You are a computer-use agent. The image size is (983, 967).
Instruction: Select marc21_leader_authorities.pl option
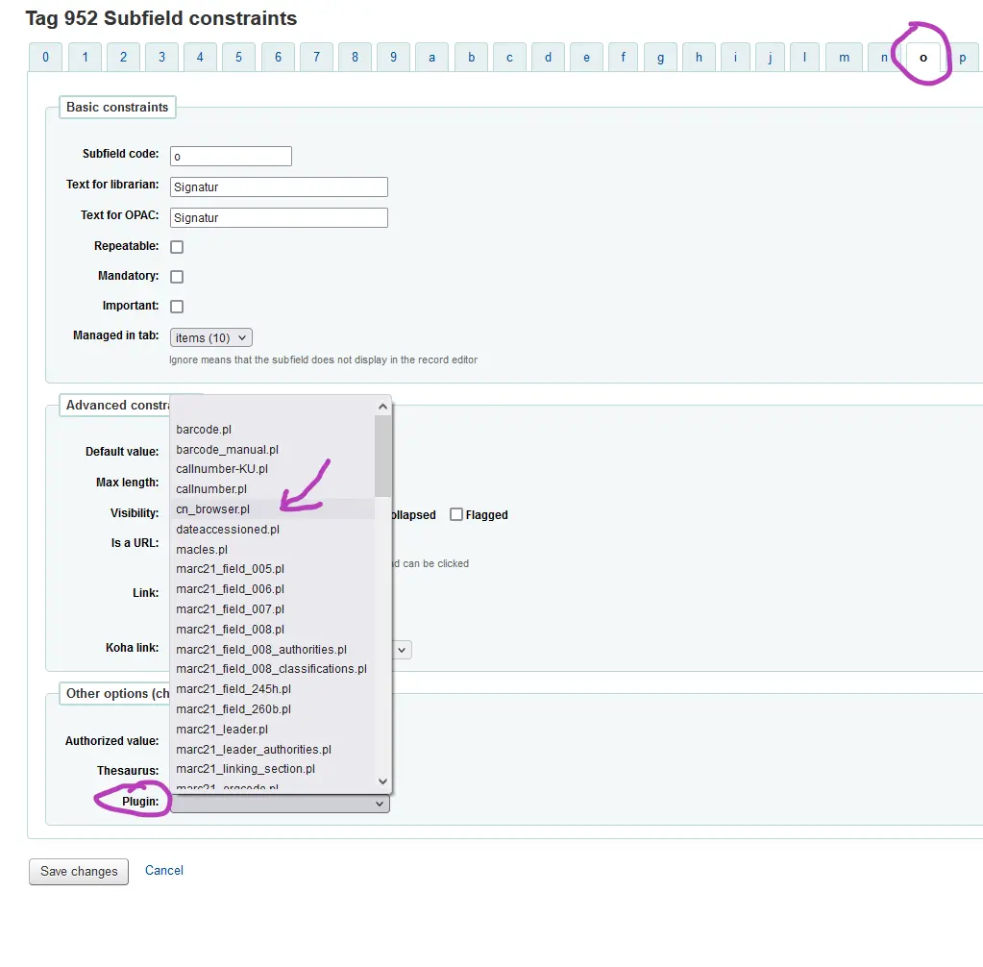click(x=272, y=750)
